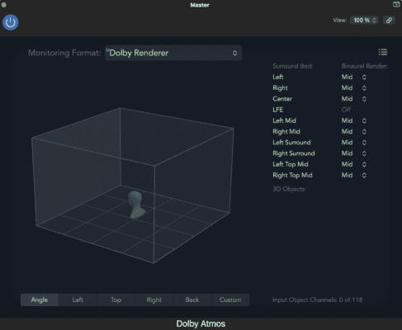Open the Monitoring Format dropdown
Image resolution: width=402 pixels, height=330 pixels.
[173, 53]
